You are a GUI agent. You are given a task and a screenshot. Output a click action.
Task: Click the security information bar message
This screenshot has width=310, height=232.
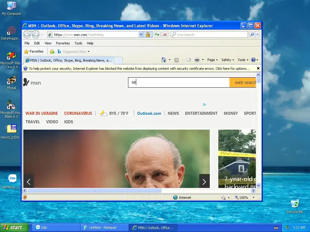[139, 69]
